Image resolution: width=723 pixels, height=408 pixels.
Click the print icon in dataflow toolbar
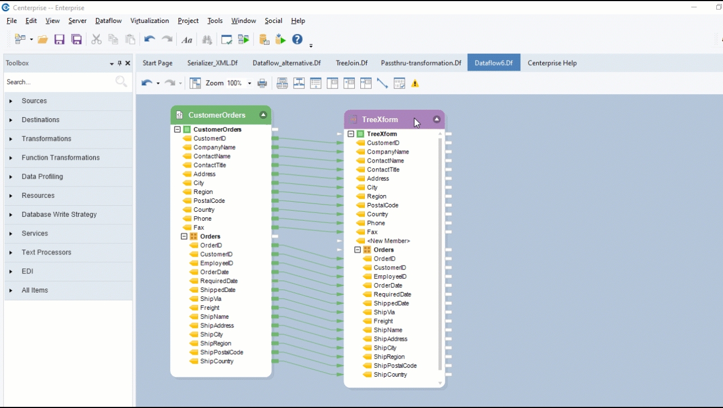(x=262, y=84)
